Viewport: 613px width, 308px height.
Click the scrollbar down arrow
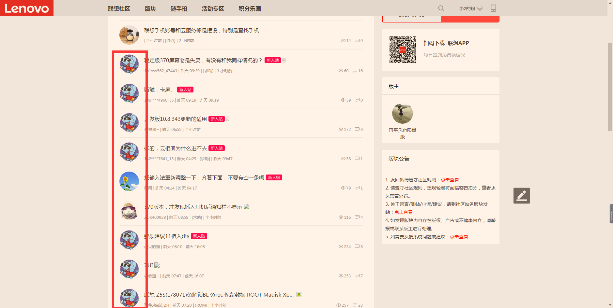(x=610, y=305)
